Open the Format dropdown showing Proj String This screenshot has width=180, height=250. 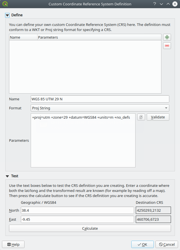[100, 108]
